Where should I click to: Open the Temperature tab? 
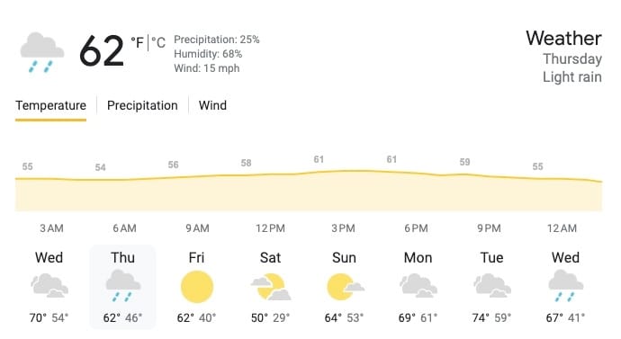50,105
